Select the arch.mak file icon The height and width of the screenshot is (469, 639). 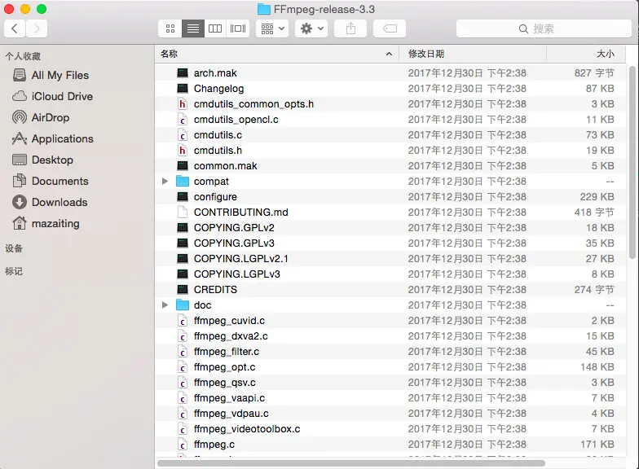pos(183,73)
